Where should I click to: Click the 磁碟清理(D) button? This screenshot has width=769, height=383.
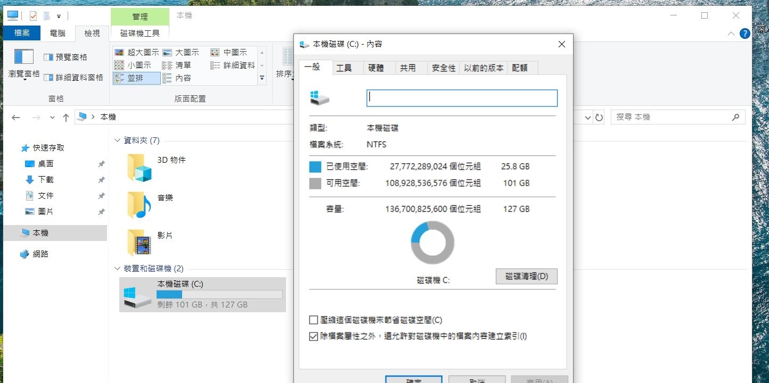[526, 277]
